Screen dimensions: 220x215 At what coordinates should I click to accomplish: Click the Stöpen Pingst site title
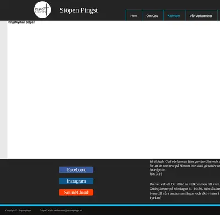79,10
